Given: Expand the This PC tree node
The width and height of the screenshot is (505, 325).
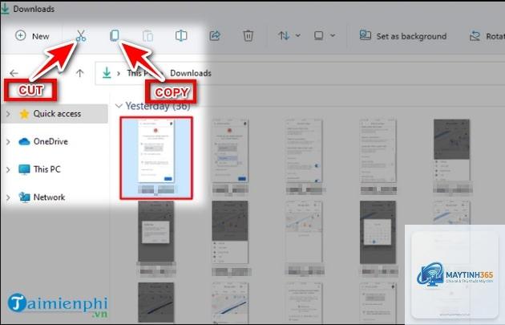Looking at the screenshot, I should (x=8, y=169).
